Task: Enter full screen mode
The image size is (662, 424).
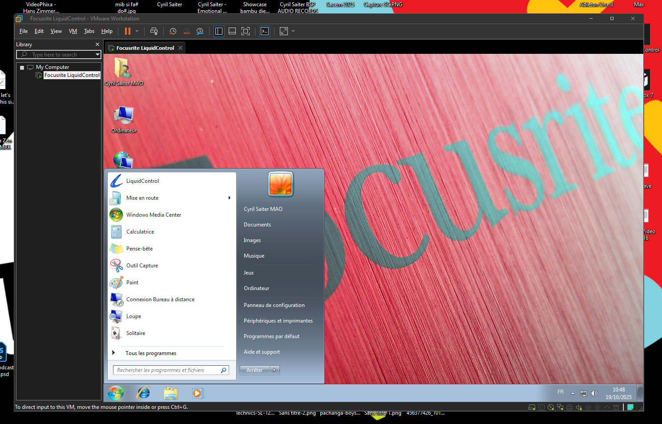Action: [246, 31]
